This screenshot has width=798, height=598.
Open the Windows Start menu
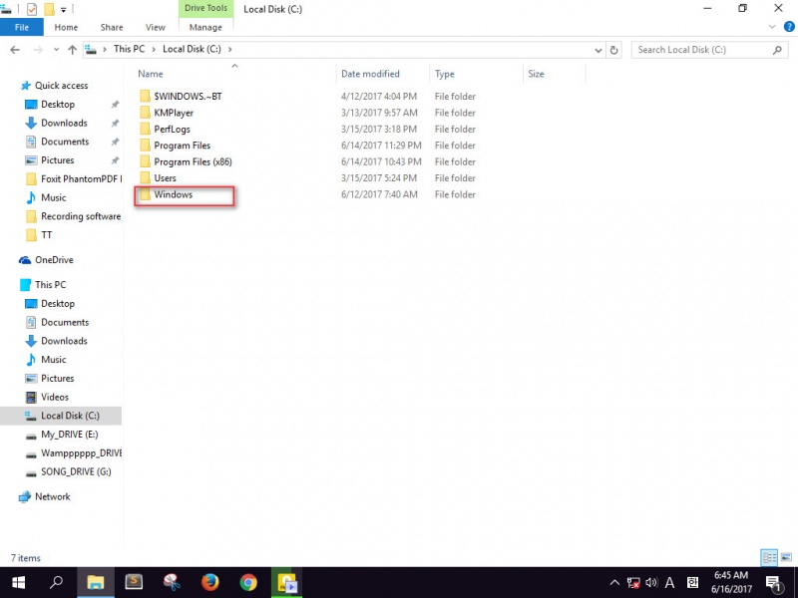pos(19,583)
